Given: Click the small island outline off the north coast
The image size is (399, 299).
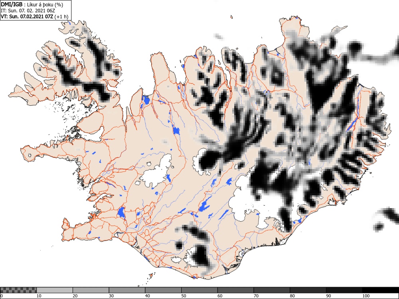Looking at the screenshot, I should (x=231, y=17).
